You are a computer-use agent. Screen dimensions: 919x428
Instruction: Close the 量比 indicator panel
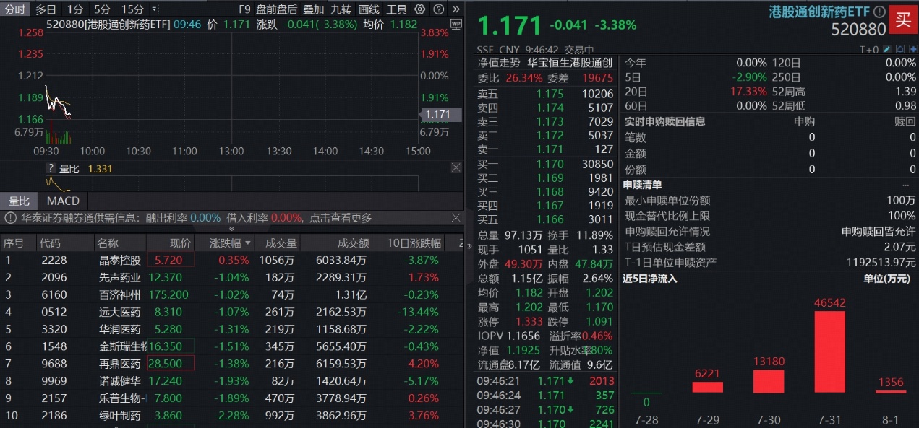pyautogui.click(x=456, y=167)
